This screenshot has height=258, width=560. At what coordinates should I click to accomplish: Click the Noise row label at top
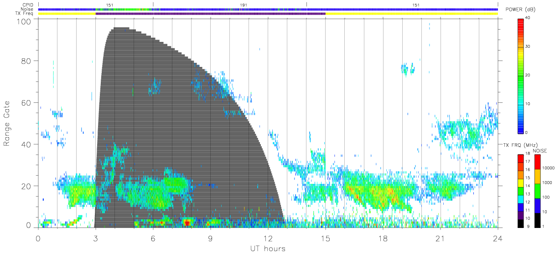27,9
